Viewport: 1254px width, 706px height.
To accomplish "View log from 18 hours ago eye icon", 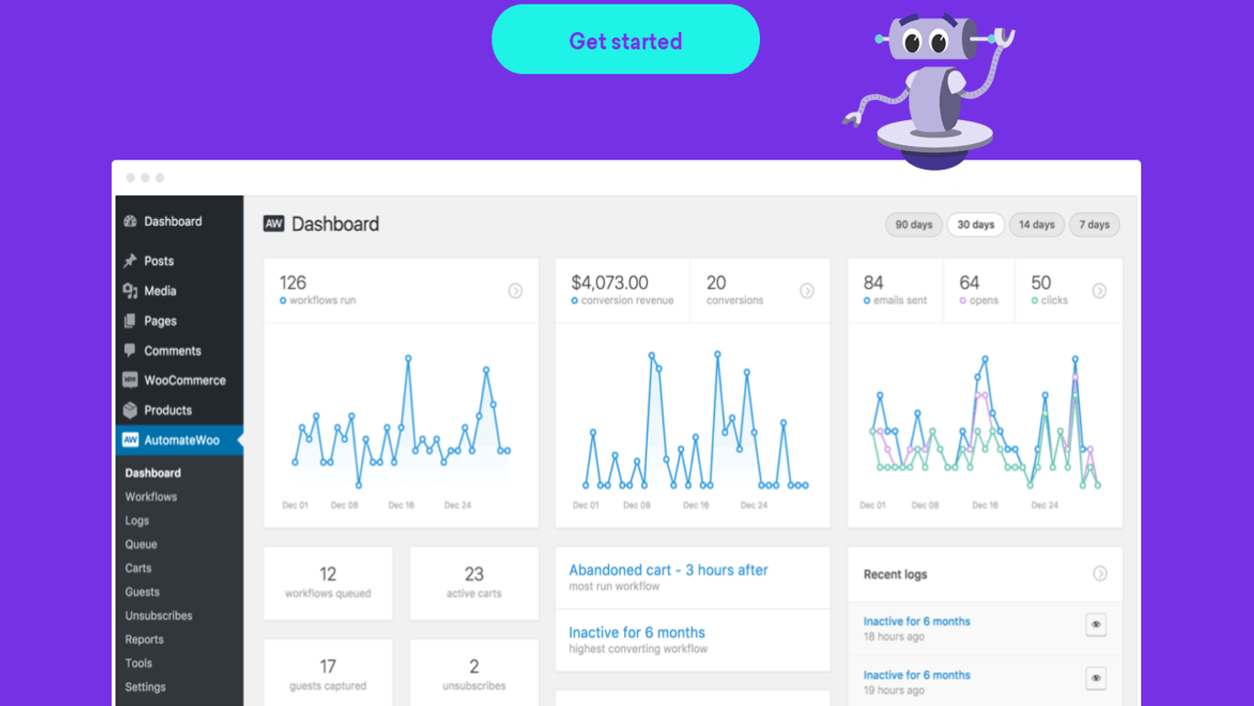I will coord(1095,624).
